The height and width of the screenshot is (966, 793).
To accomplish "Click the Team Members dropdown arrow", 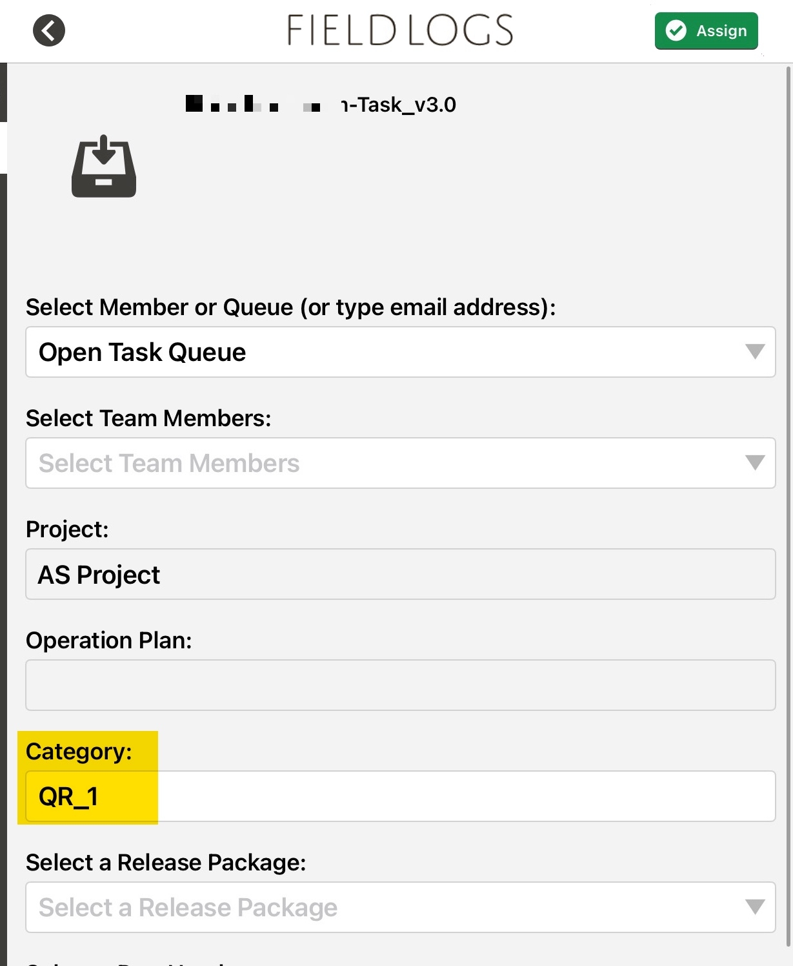I will pos(755,462).
